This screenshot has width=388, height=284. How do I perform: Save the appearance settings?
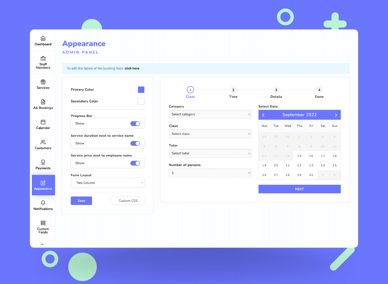coord(81,200)
